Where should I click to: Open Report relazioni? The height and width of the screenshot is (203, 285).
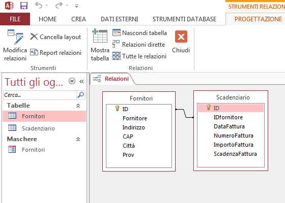[55, 53]
